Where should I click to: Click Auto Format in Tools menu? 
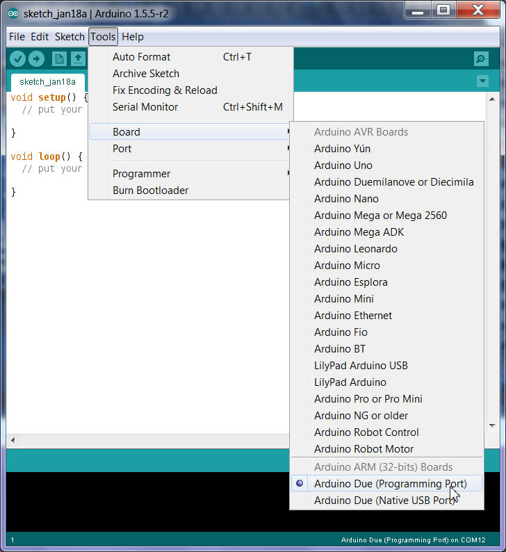141,57
